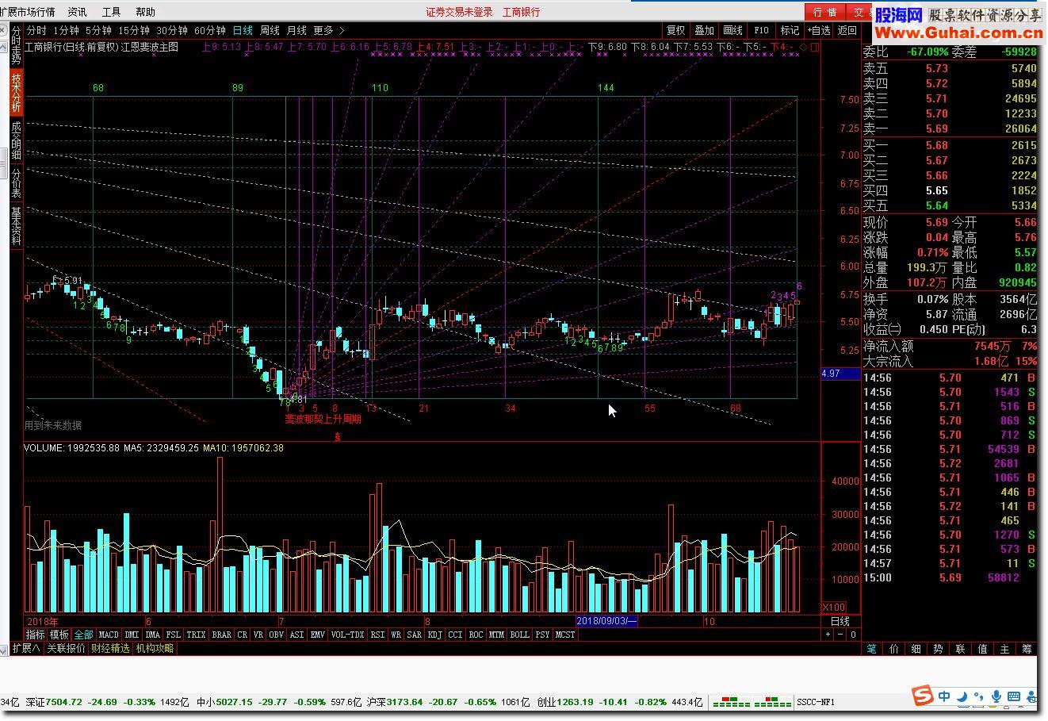Open the 帮助 menu
Screen dimensions: 1048x721
coord(145,12)
